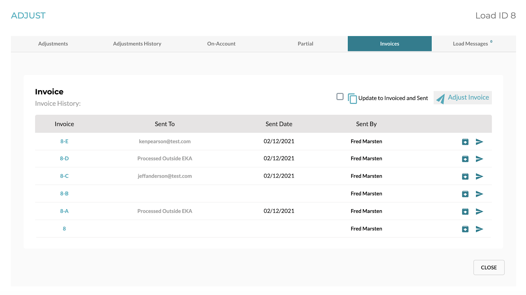Click the 02/12/2021 date in row 8-C
526x295 pixels.
point(279,176)
